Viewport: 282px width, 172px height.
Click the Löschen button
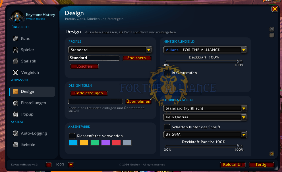[84, 66]
